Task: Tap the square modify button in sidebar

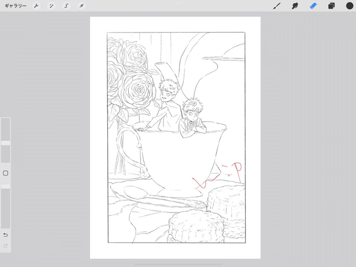Action: point(5,173)
